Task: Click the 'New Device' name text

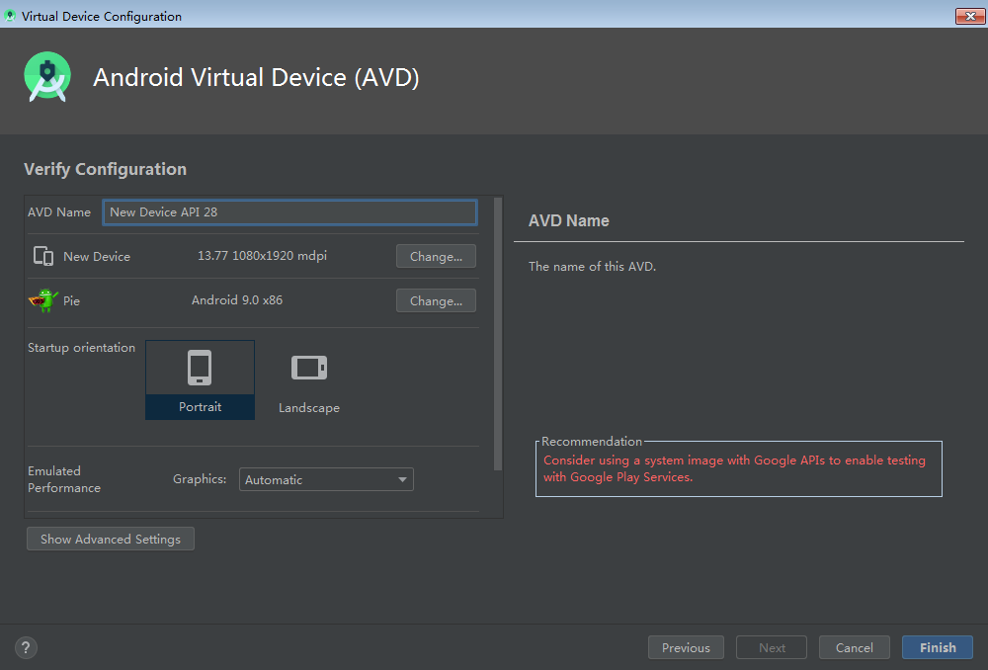Action: 97,257
